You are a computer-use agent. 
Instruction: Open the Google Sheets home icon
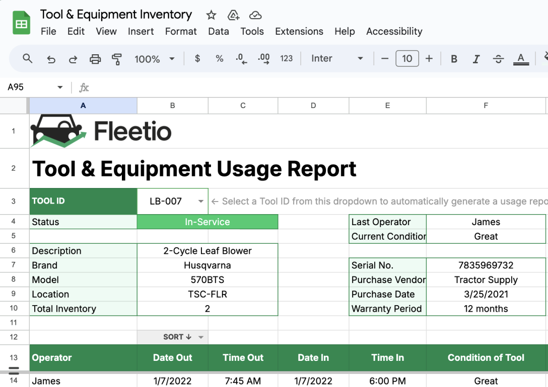[21, 23]
